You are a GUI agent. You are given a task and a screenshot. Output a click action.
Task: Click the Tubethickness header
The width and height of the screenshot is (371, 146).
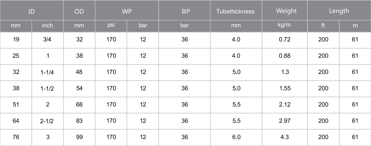point(236,10)
